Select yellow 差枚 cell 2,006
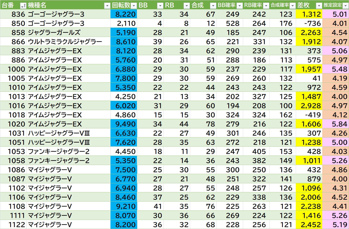Screen dimensions: 349x229 309,197
